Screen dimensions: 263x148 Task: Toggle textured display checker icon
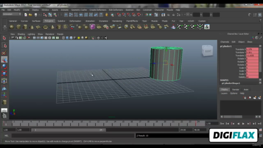pos(75,38)
